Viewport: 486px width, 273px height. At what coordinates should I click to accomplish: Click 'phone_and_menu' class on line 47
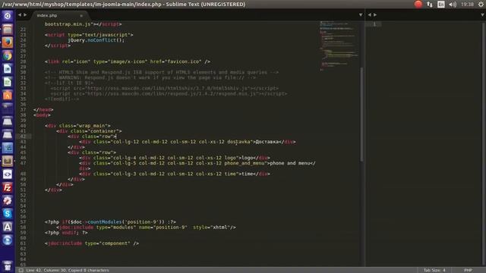pyautogui.click(x=245, y=163)
